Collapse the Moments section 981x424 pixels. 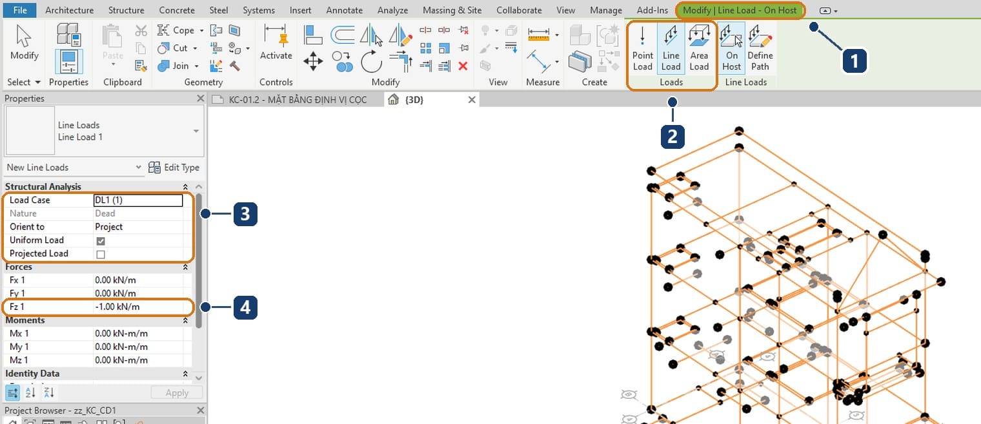click(x=185, y=320)
